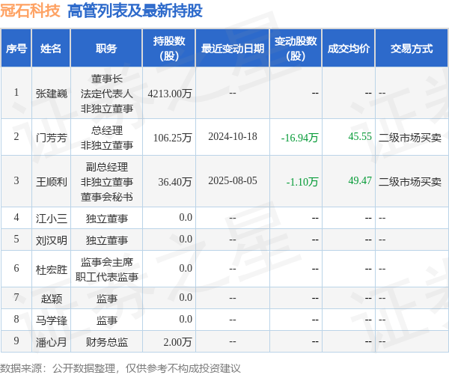Image resolution: width=449 pixels, height=375 pixels.
Task: Click 监事 in 赵颖's row
Action: tap(106, 299)
